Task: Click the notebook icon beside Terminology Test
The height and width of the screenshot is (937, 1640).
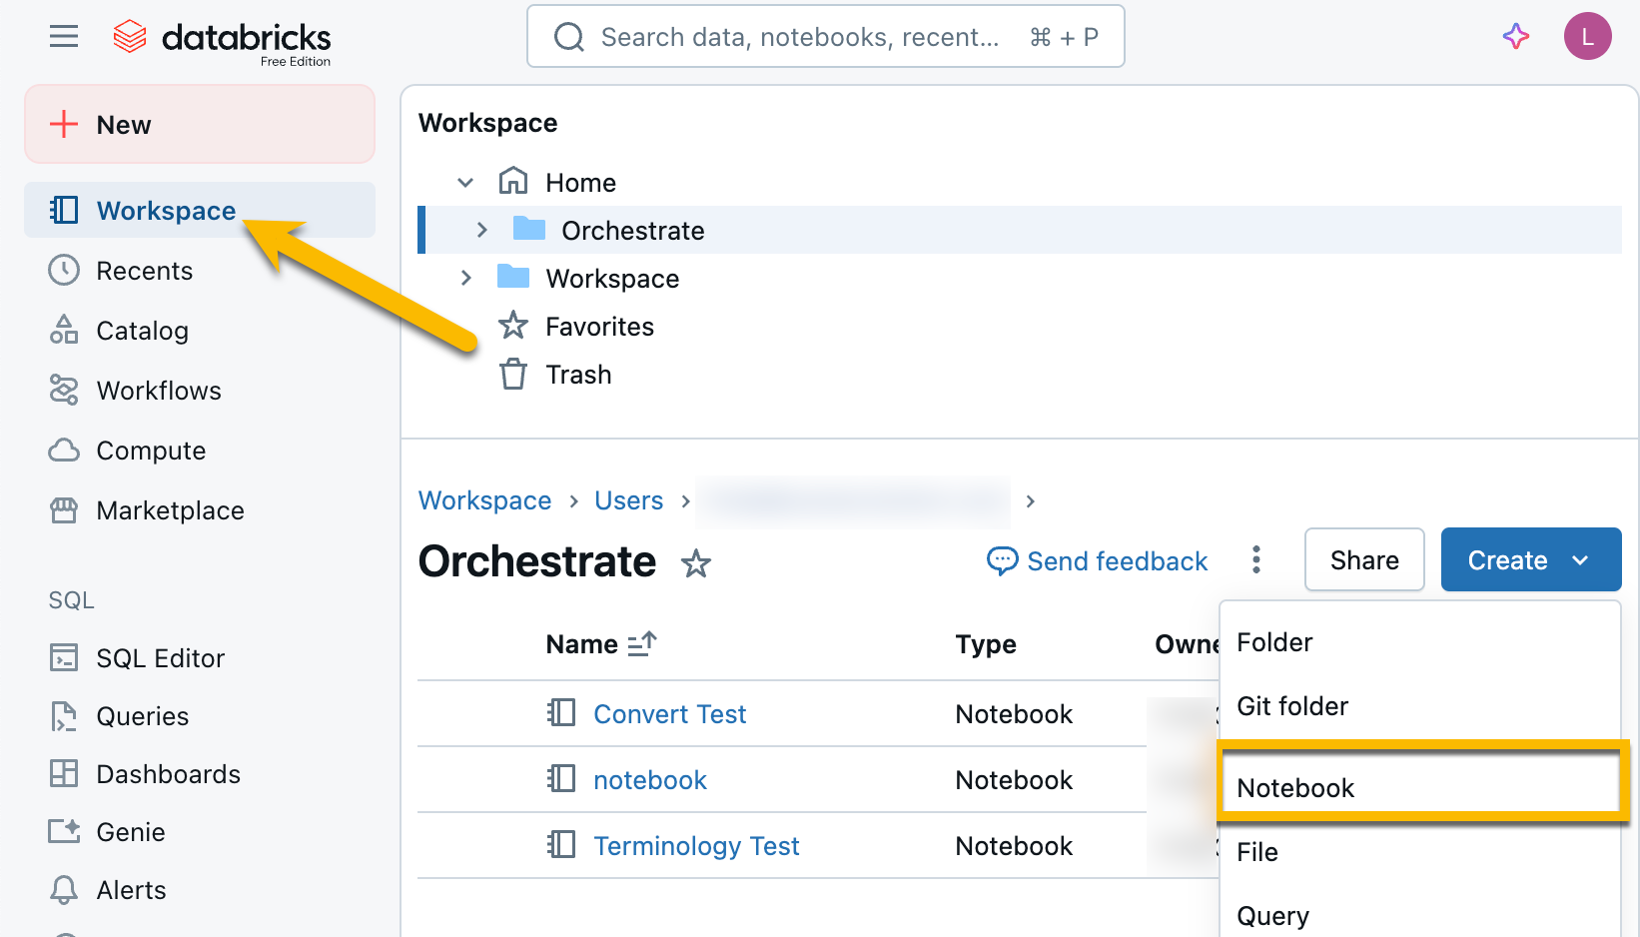Action: click(561, 845)
